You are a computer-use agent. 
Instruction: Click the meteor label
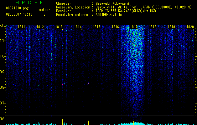(x=44, y=10)
